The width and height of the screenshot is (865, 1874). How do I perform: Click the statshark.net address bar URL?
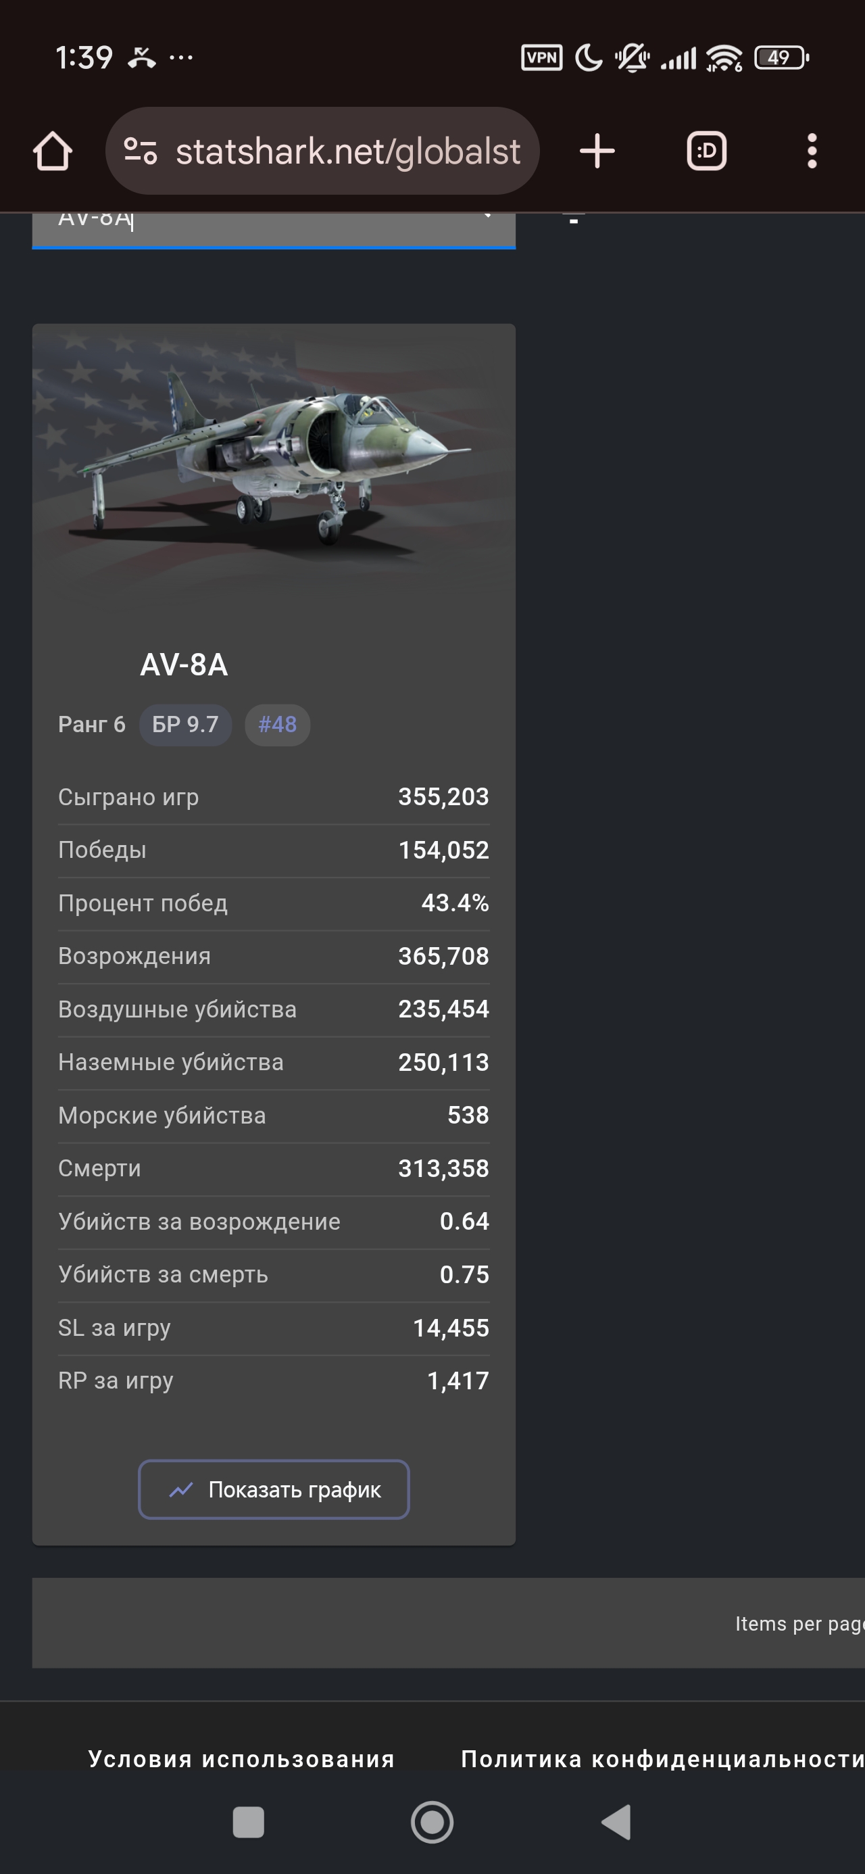click(x=348, y=151)
